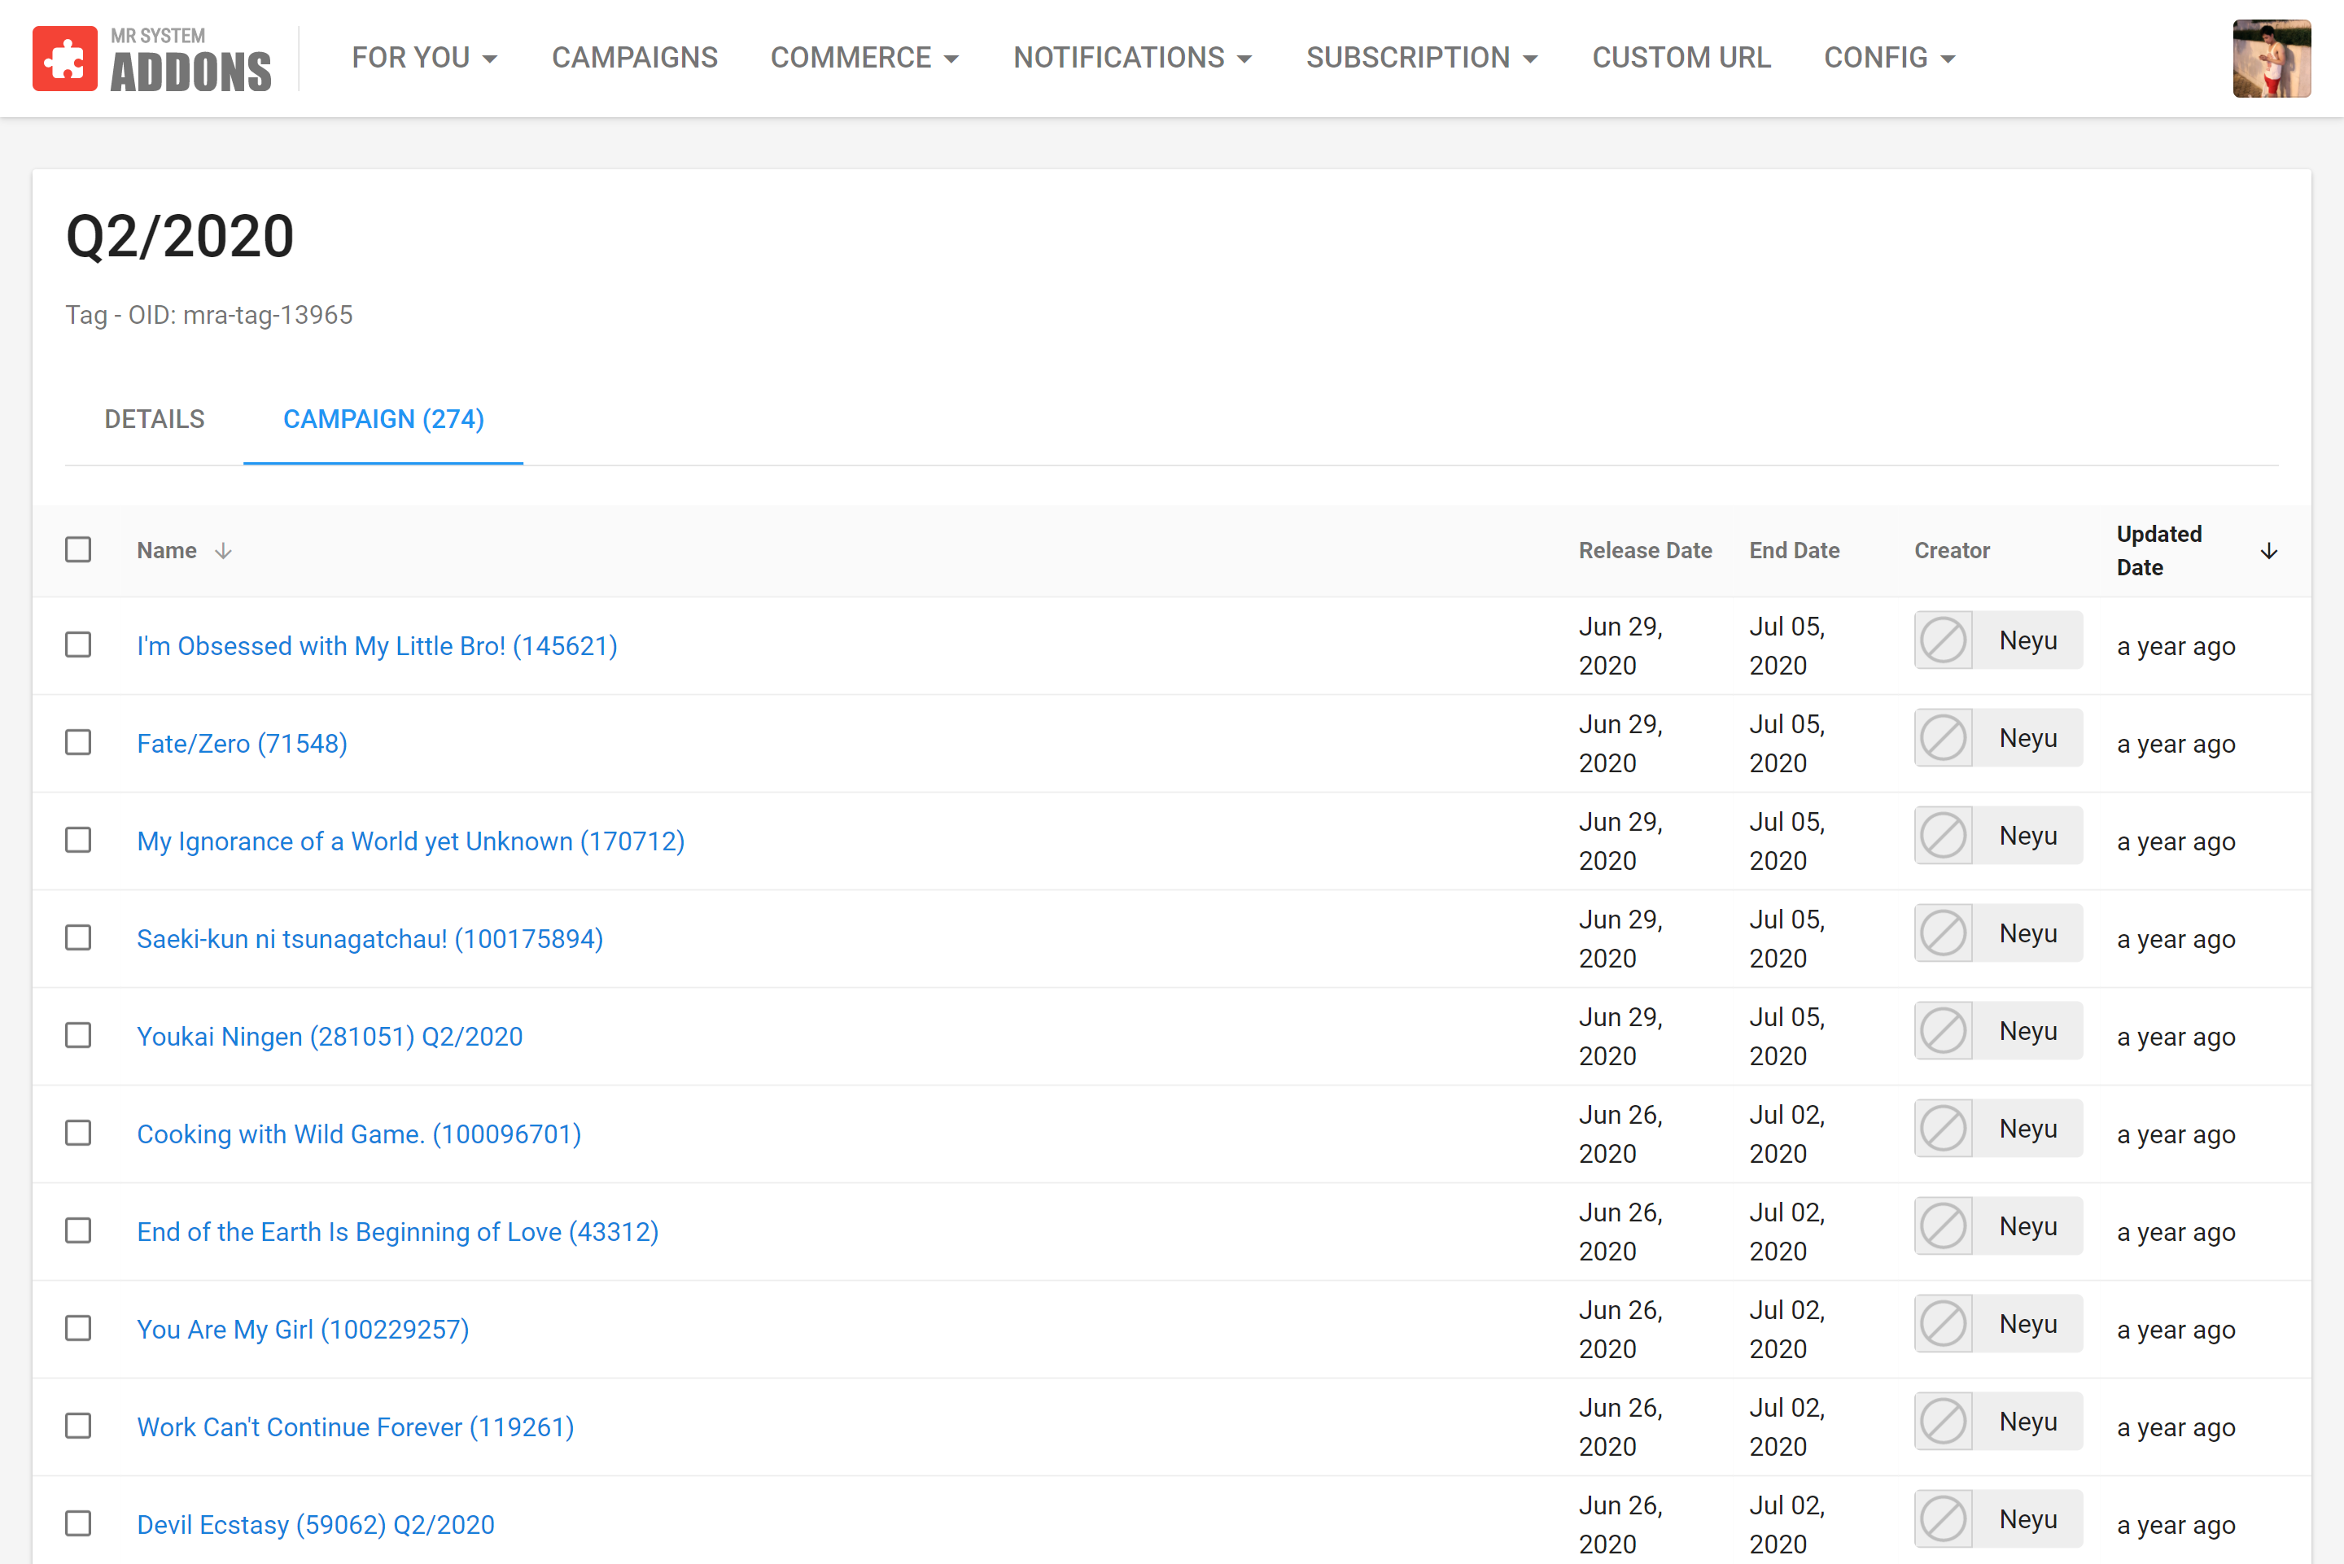Open Youkai Ningen (281051) Q2/2020 campaign
Image resolution: width=2344 pixels, height=1564 pixels.
329,1037
